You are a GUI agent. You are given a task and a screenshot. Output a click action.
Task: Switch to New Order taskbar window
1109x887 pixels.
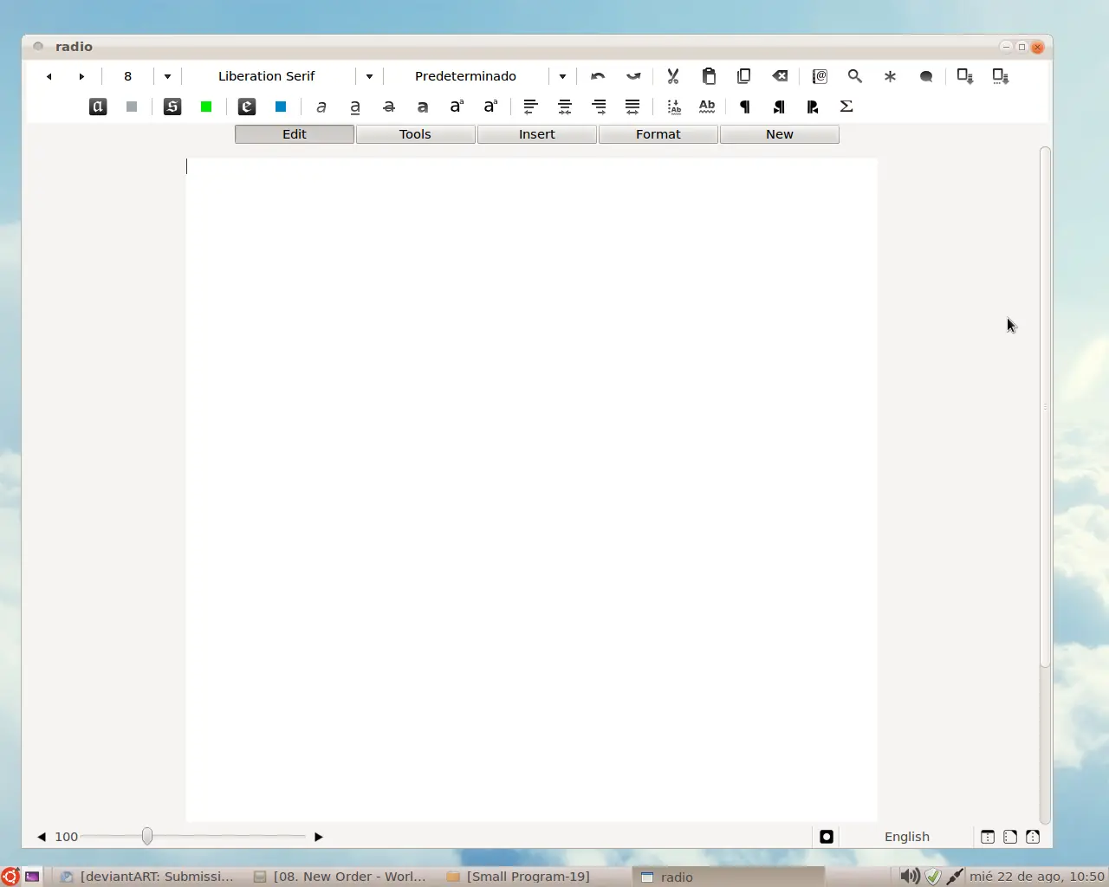(340, 877)
